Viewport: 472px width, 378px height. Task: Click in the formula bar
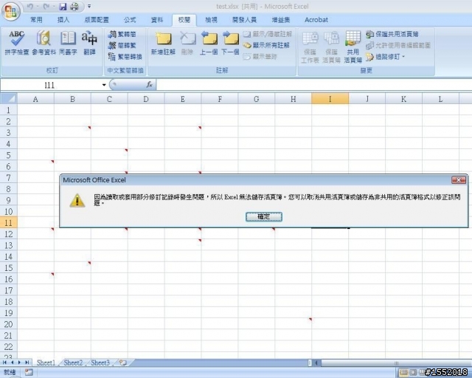[314, 85]
